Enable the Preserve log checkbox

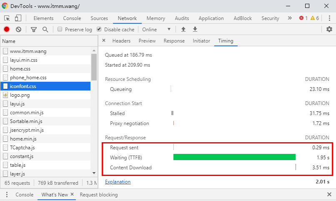(60, 29)
